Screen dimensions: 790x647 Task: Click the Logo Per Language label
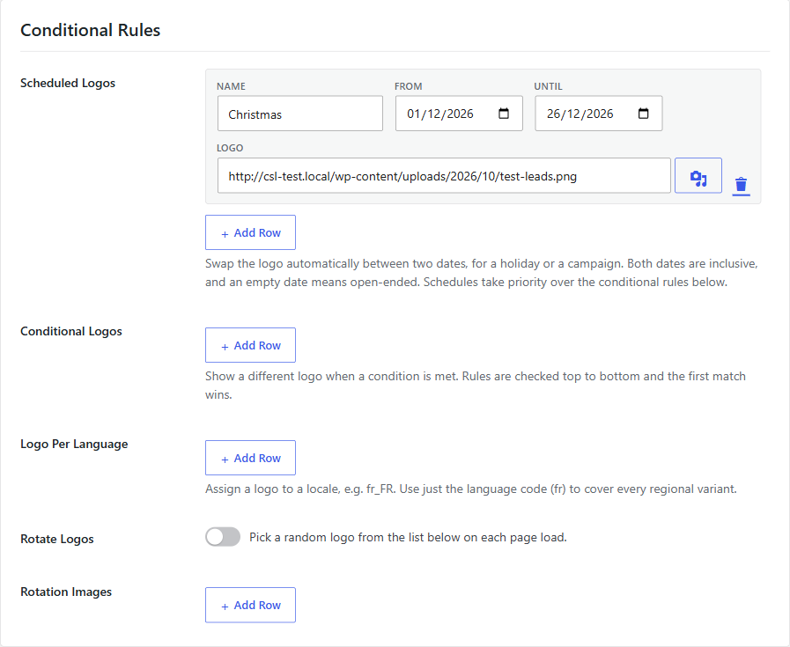click(74, 444)
